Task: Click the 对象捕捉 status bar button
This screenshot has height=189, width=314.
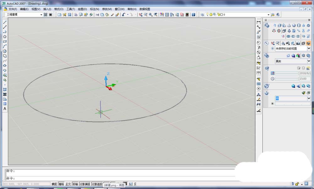Action: point(84,184)
